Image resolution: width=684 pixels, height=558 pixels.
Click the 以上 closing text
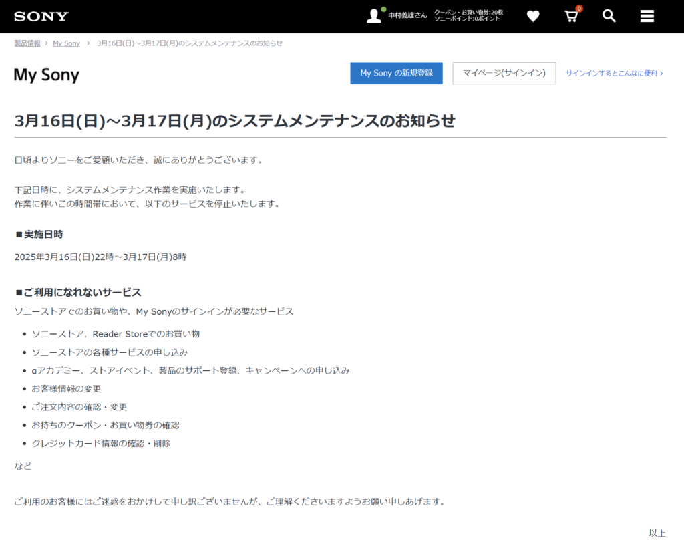click(657, 533)
